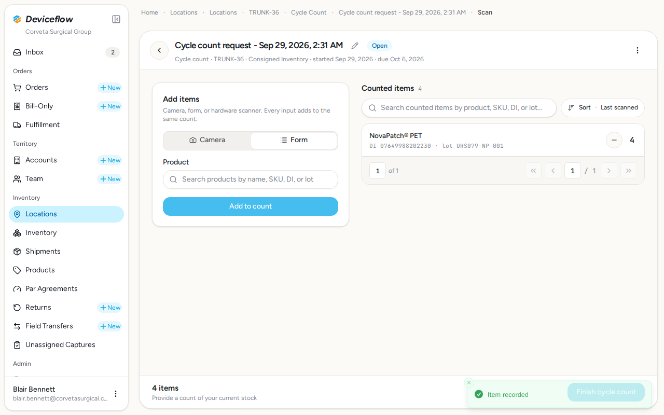Image resolution: width=664 pixels, height=415 pixels.
Task: Create new Order via New badge
Action: click(110, 88)
